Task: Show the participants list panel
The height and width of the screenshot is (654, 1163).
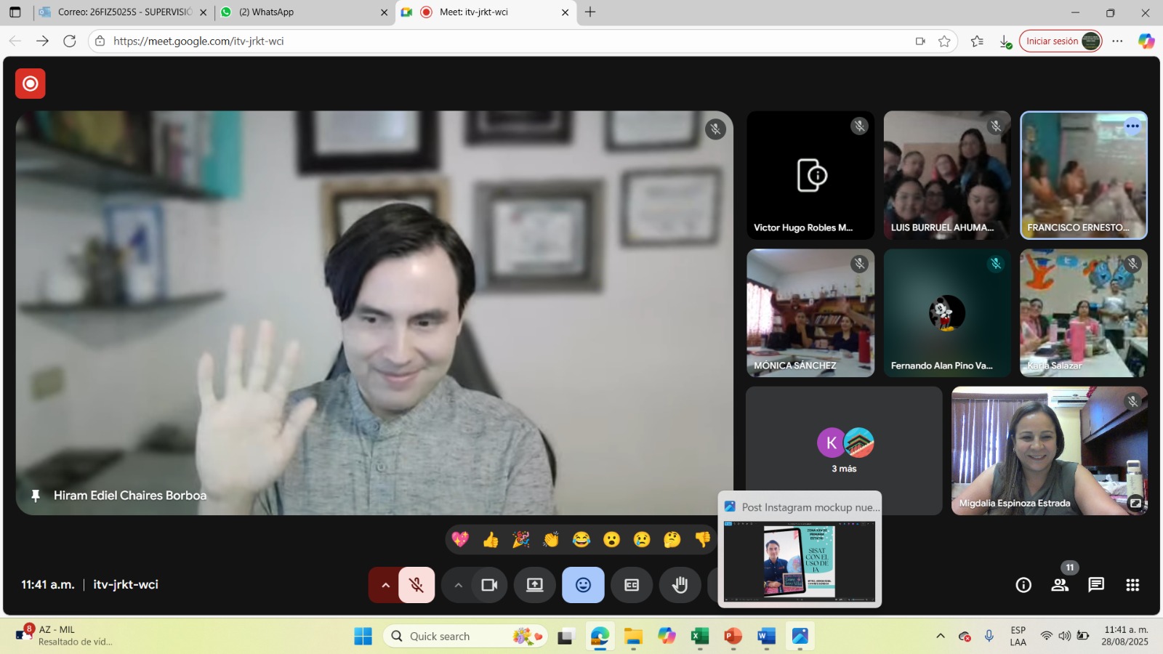Action: pyautogui.click(x=1060, y=585)
